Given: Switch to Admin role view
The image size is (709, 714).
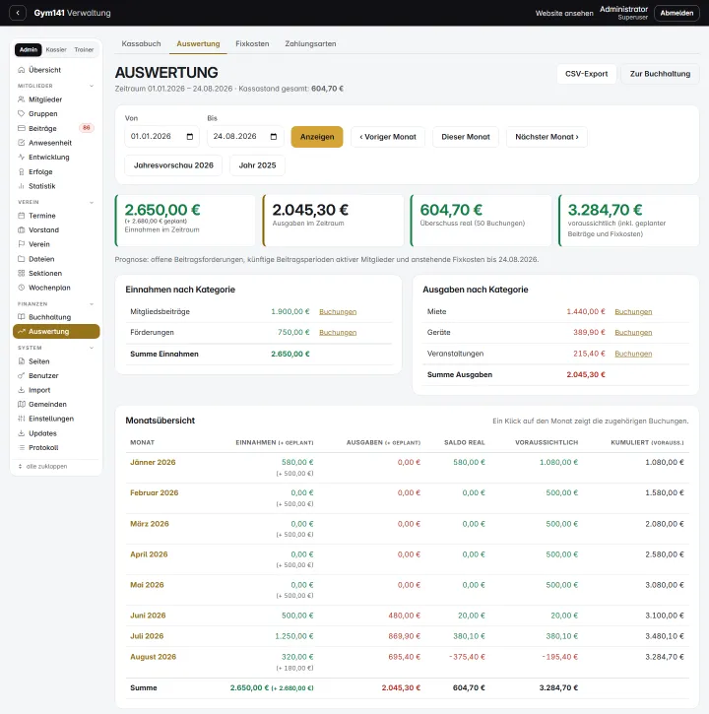Looking at the screenshot, I should pos(29,49).
